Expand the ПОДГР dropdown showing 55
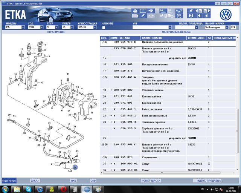This screenshot has width=241, height=193. click(72, 27)
